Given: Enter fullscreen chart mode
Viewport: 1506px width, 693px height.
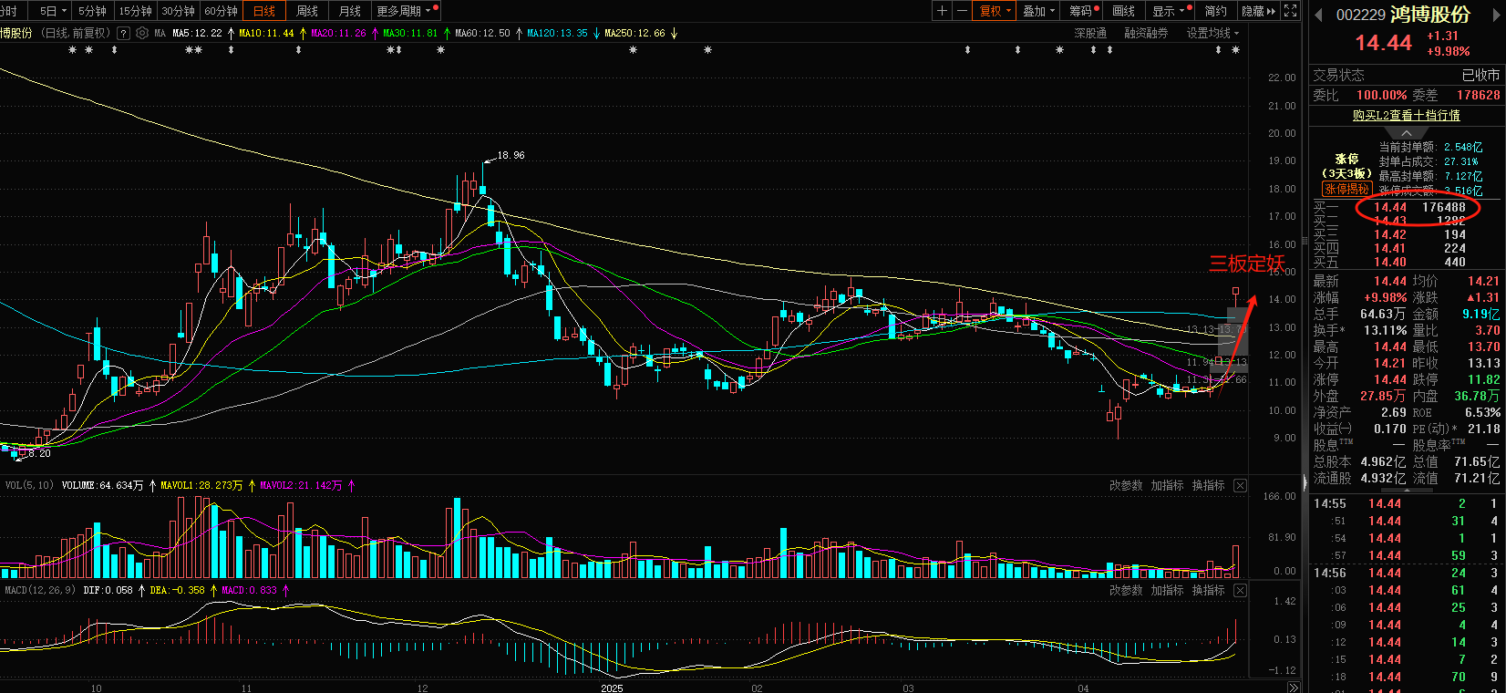Looking at the screenshot, I should pyautogui.click(x=1291, y=11).
